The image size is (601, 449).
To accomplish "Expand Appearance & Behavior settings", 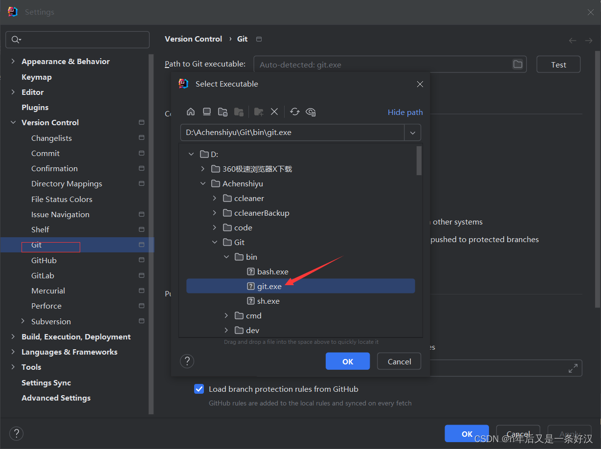I will 13,61.
